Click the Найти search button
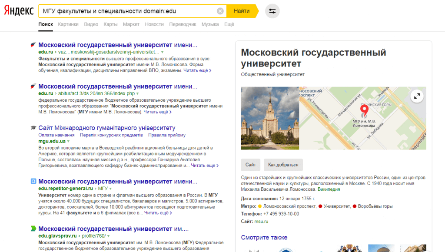Viewport: 445px width, 252px height. point(242,11)
